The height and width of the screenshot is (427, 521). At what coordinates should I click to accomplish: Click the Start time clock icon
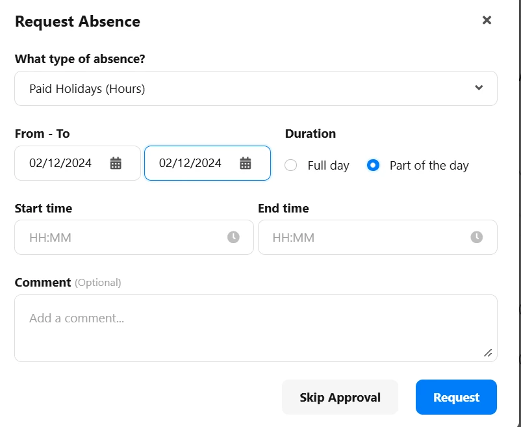coord(233,237)
